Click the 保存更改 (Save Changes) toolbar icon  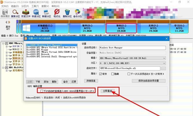(5, 13)
